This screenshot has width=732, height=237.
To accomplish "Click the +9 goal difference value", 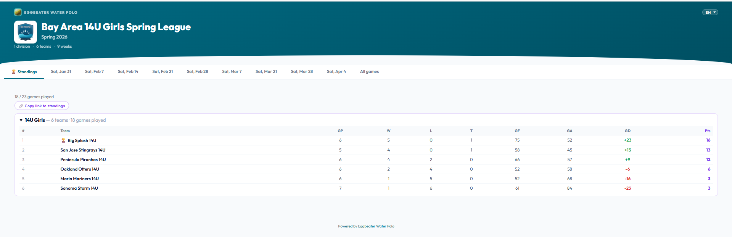I will point(627,160).
